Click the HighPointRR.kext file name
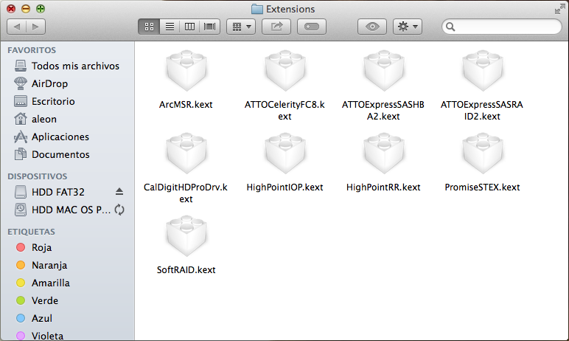Screen dimensions: 569x341 [x=383, y=187]
